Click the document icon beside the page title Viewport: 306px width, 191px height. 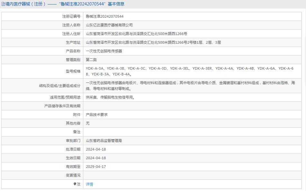click(3, 4)
